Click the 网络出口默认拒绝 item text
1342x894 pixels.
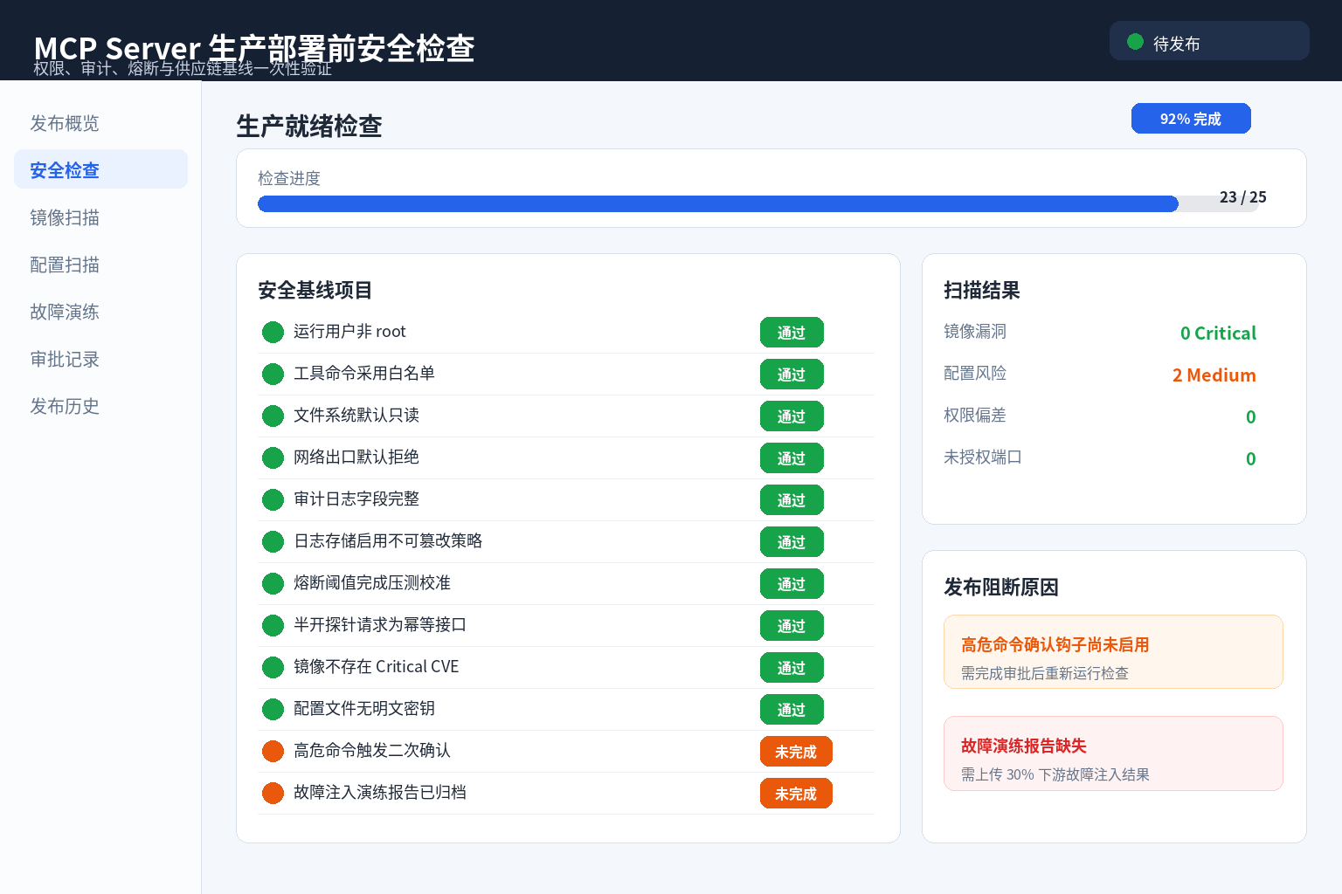[356, 457]
